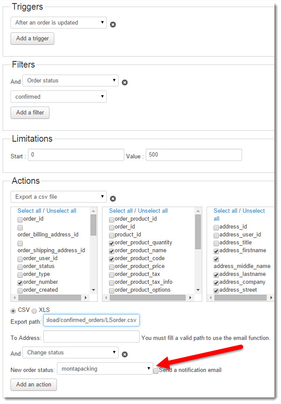Screen dimensions: 281x404
Task: Click 'Select all' in order product list
Action: 120,211
